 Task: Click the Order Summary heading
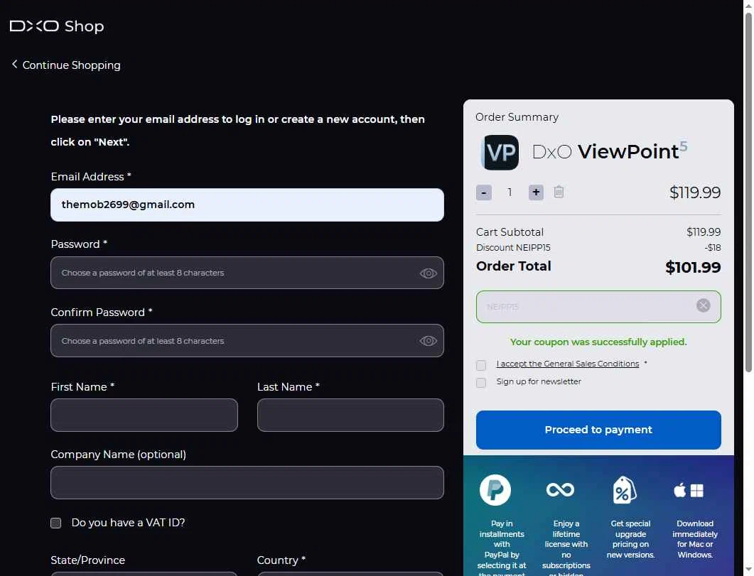point(517,117)
